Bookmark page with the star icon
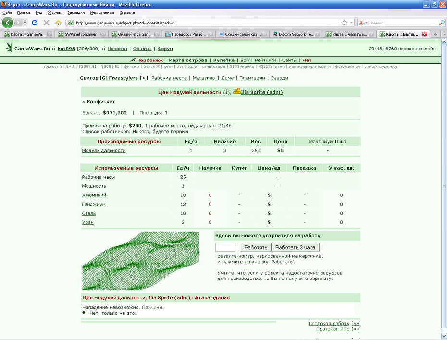Viewport: 447px width, 340px height. [344, 23]
